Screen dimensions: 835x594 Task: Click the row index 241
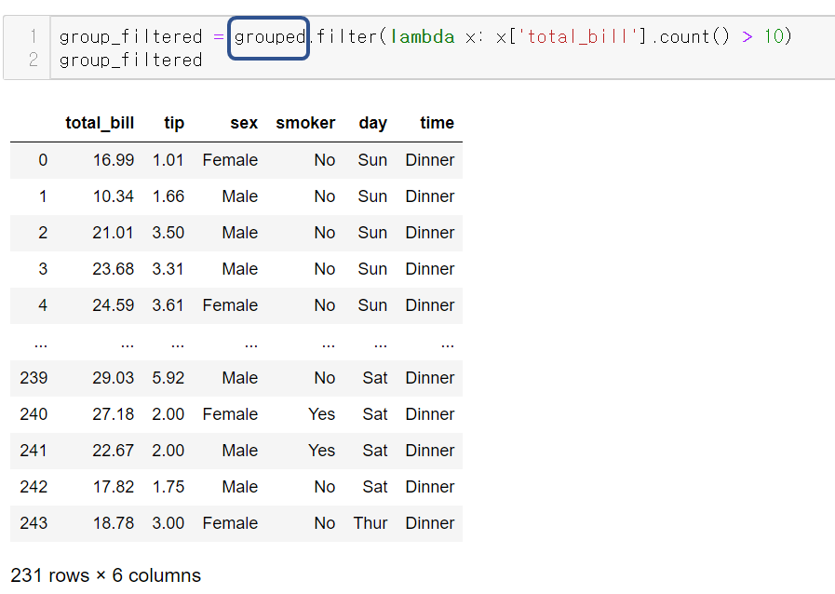coord(34,451)
